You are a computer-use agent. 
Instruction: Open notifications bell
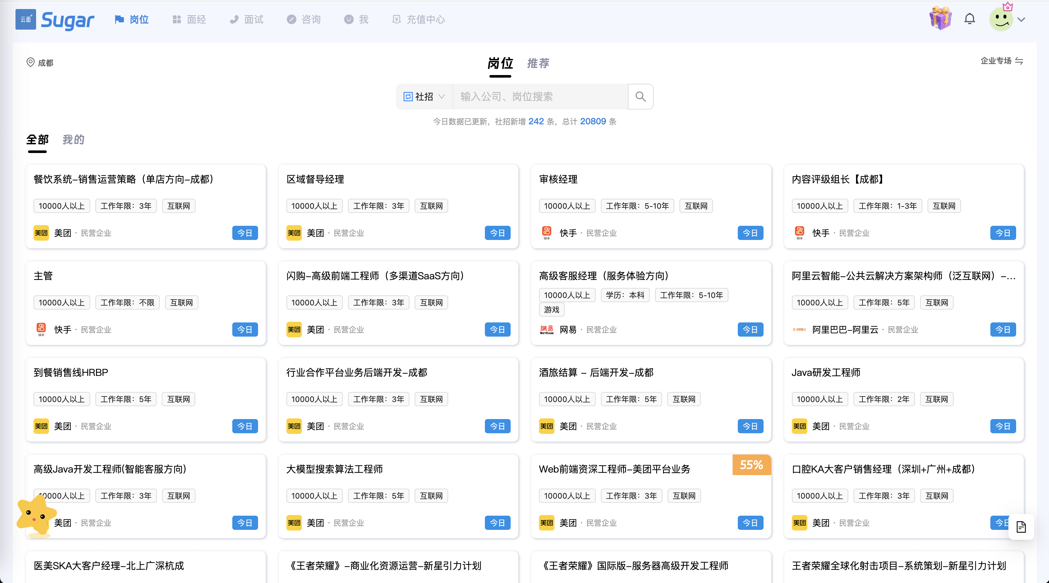(x=970, y=19)
